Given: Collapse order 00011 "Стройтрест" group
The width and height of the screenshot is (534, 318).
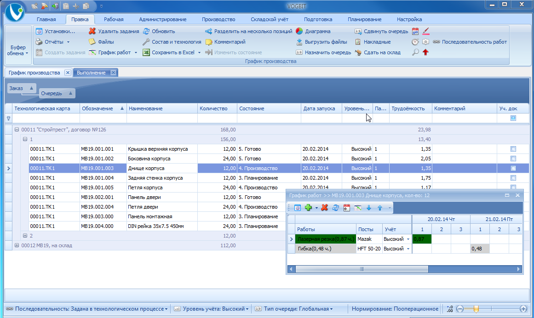Looking at the screenshot, I should (17, 130).
